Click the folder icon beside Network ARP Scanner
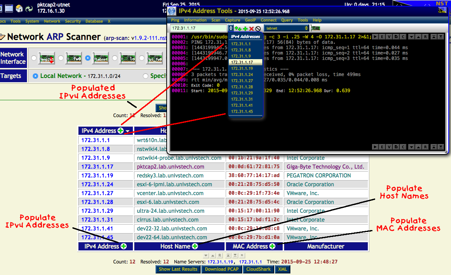Screen dimensions: 451x275 click(x=2, y=37)
